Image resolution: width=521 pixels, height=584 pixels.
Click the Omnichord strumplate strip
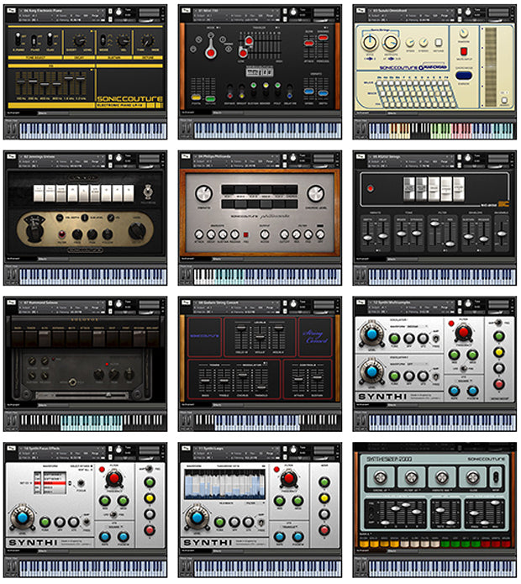[x=491, y=66]
